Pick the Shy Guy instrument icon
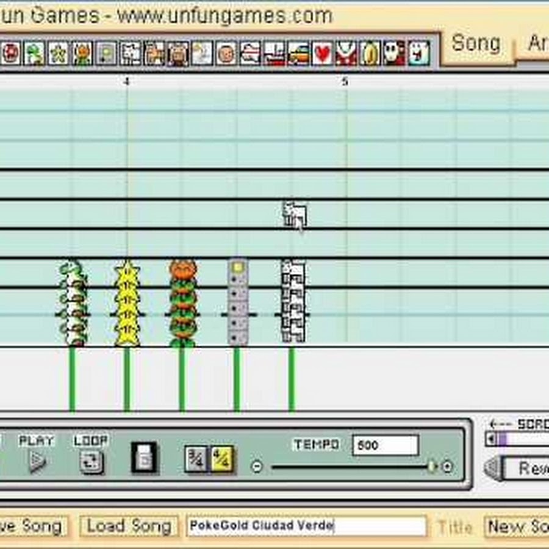 pyautogui.click(x=393, y=54)
